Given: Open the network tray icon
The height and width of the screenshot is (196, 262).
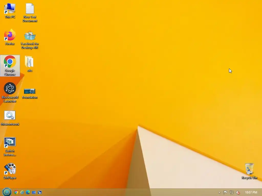Looking at the screenshot, I should coord(232,192).
